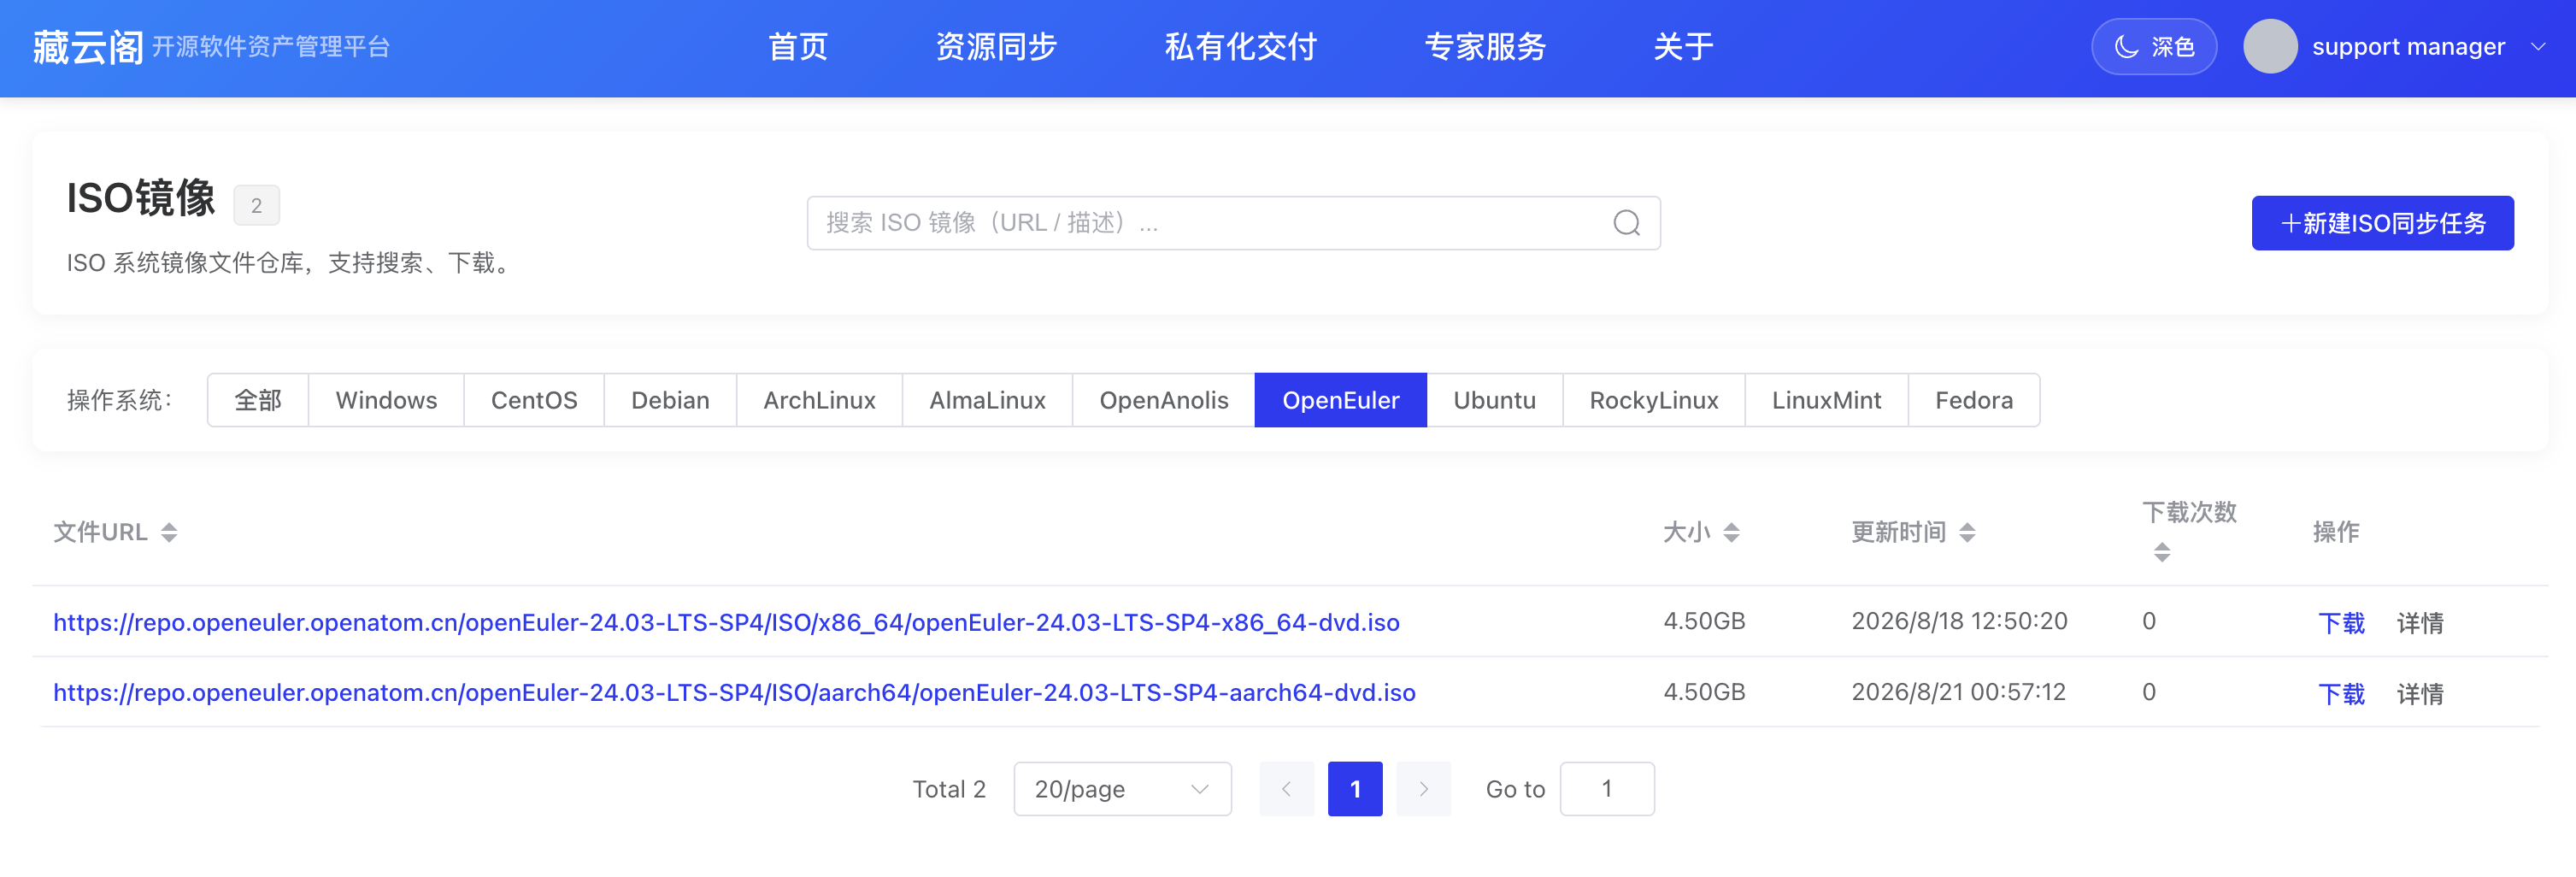Click the user avatar circle
This screenshot has height=877, width=2576.
(x=2269, y=47)
